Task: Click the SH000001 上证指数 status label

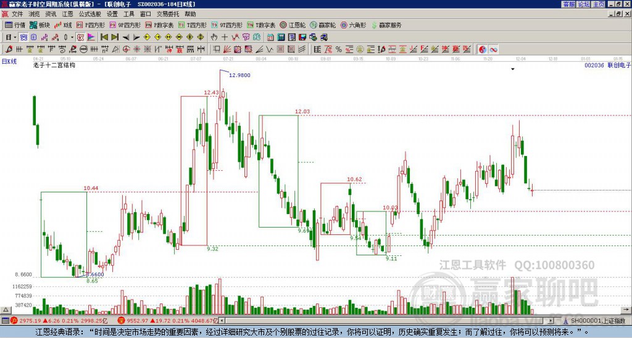Action: [598, 321]
